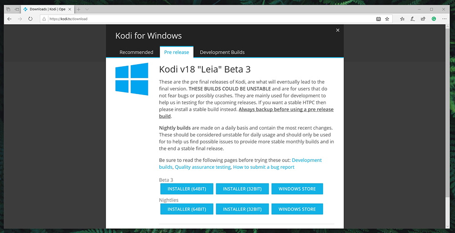Click the green Grammarly extension icon
This screenshot has height=233, width=455.
pos(434,19)
